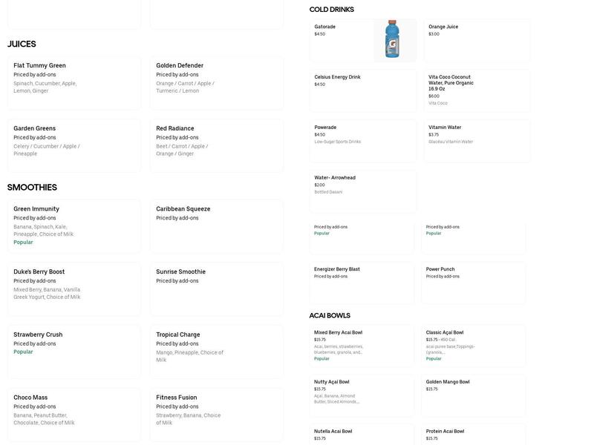Screen dimensions: 594x445
Task: Open the Energizer Berry Blast item
Action: coord(362,283)
